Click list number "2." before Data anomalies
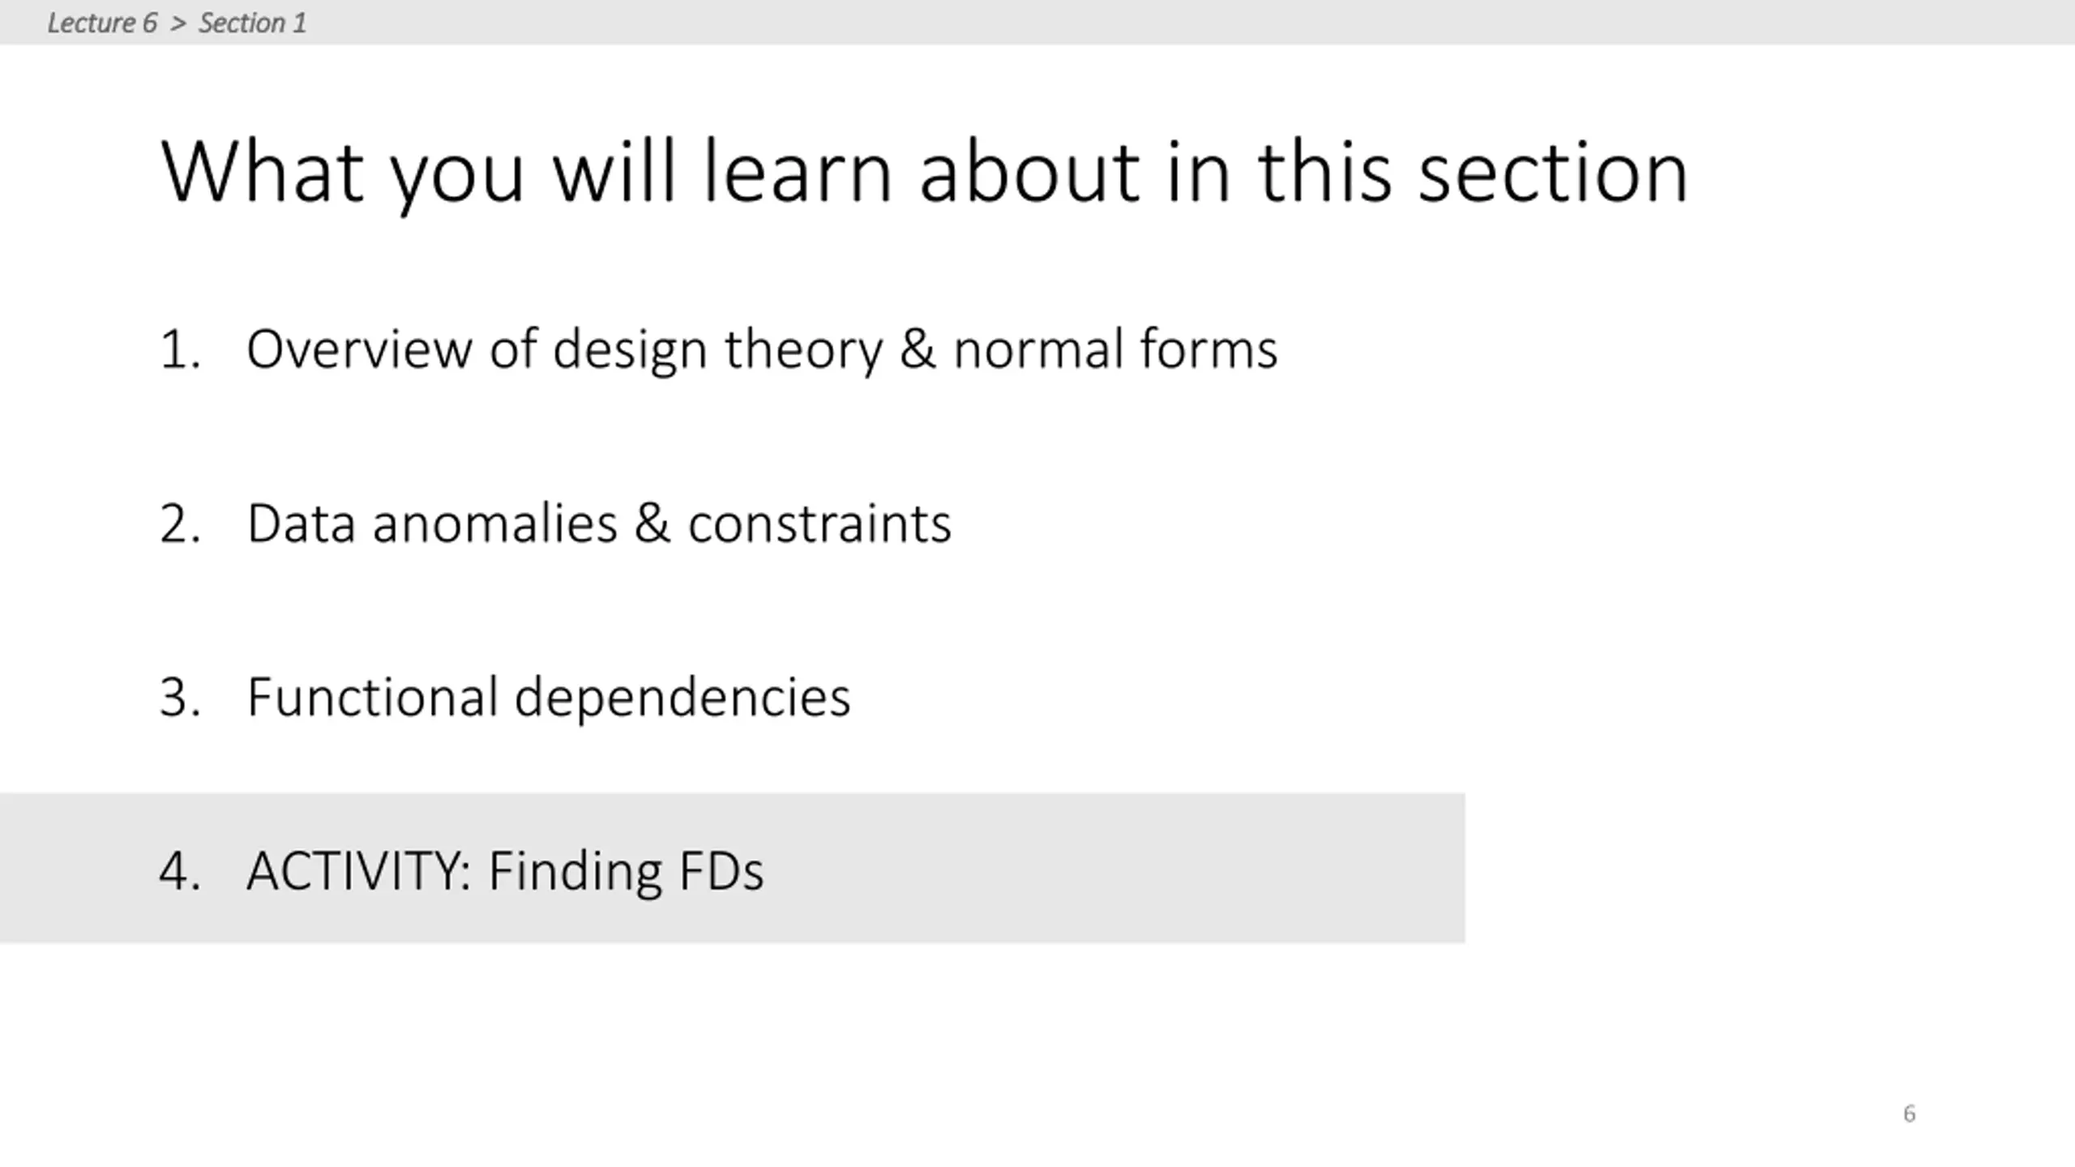 coord(180,524)
